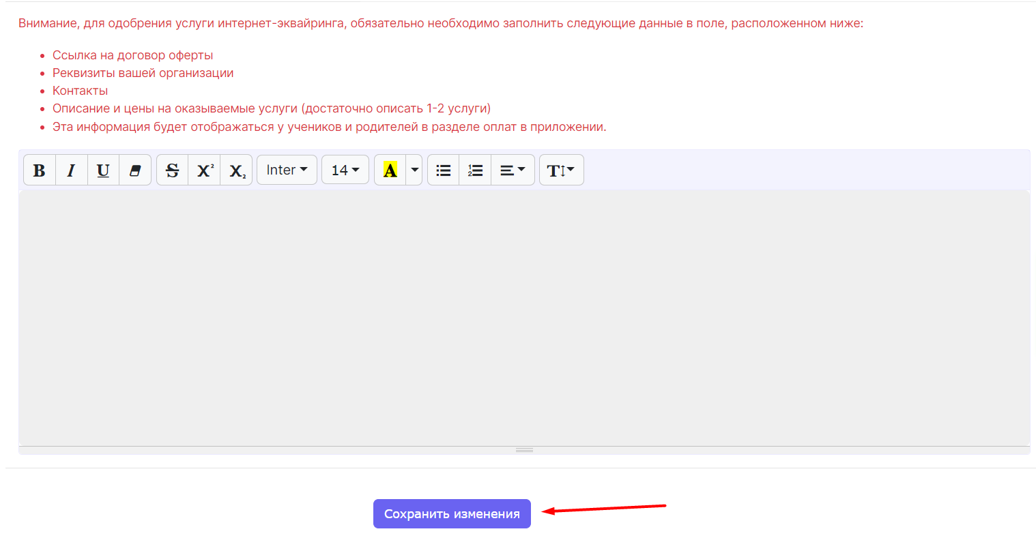Screen dimensions: 1036x540
Task: Open paragraph alignment dropdown
Action: [513, 170]
